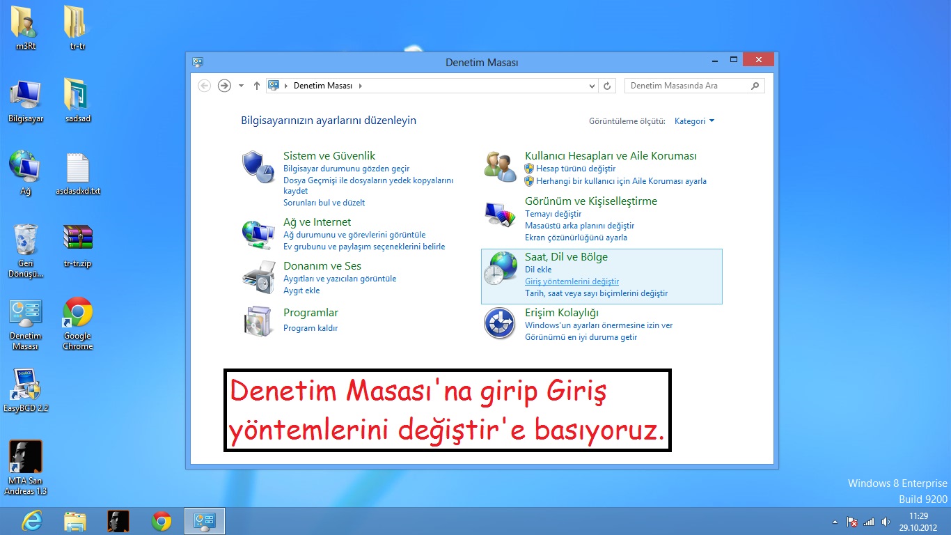Screen dimensions: 951x535
Task: Open Masaüstü arka planını değiştir link
Action: click(x=579, y=226)
